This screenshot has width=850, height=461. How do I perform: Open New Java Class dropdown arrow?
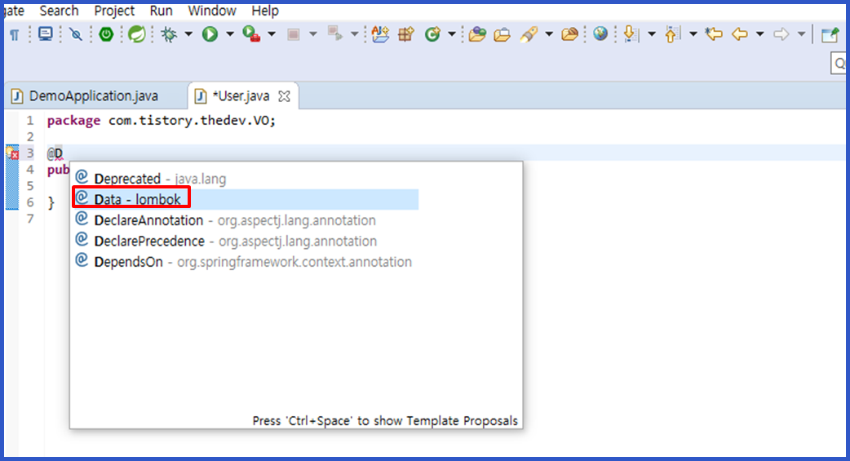[x=452, y=34]
